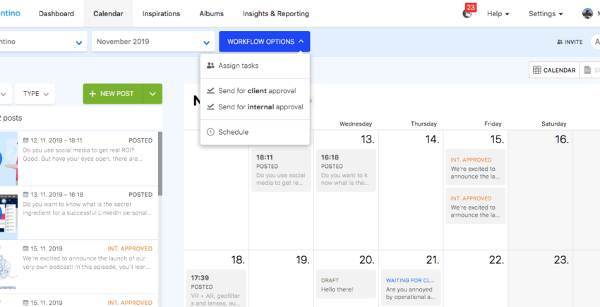Open the Type filter dropdown
The image size is (600, 307).
pyautogui.click(x=35, y=94)
